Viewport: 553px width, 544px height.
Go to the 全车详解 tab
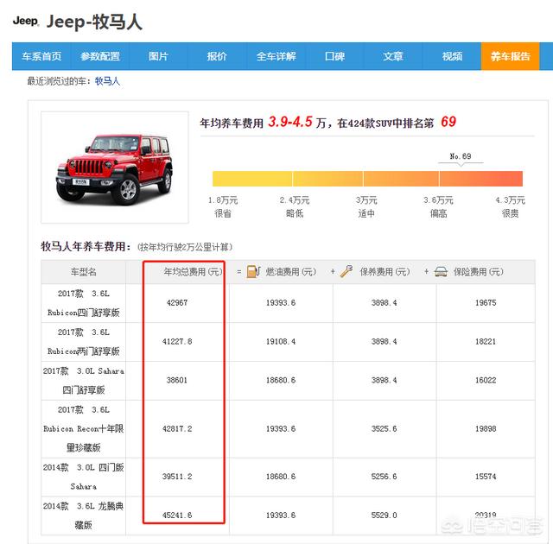pos(276,56)
